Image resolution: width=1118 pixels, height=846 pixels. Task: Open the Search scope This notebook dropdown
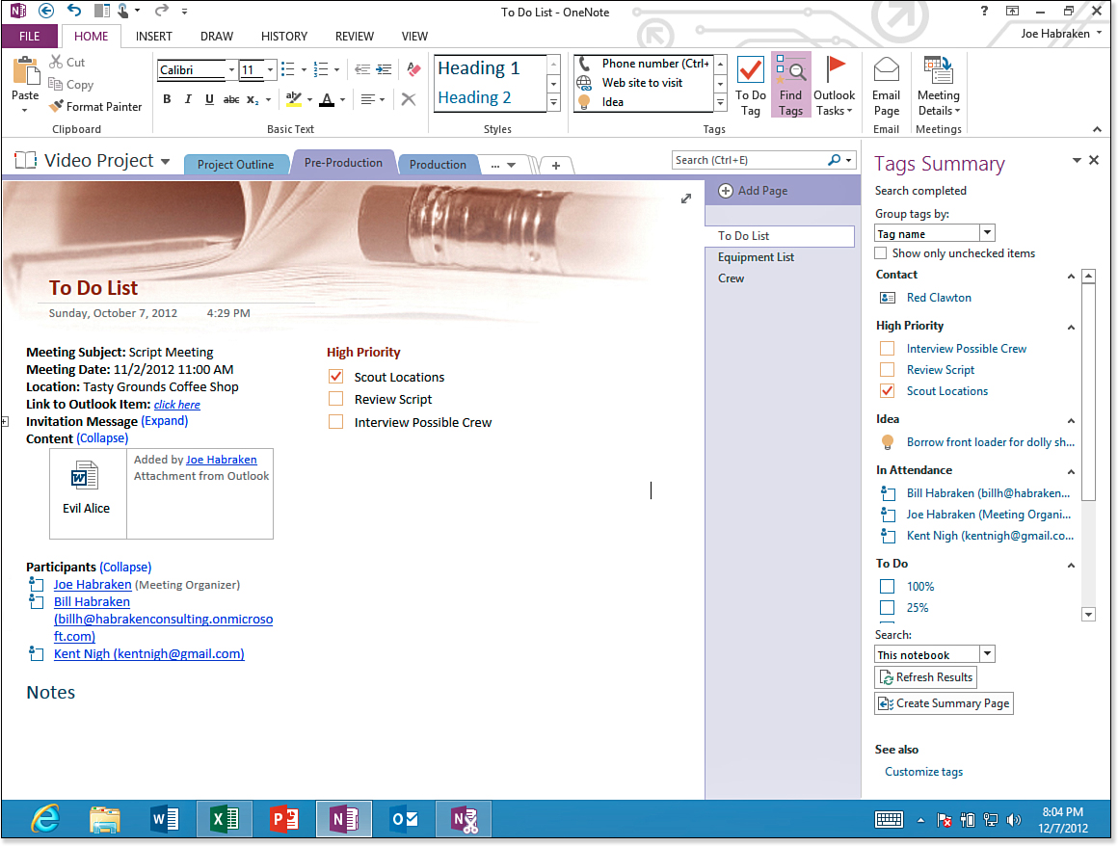pos(986,655)
